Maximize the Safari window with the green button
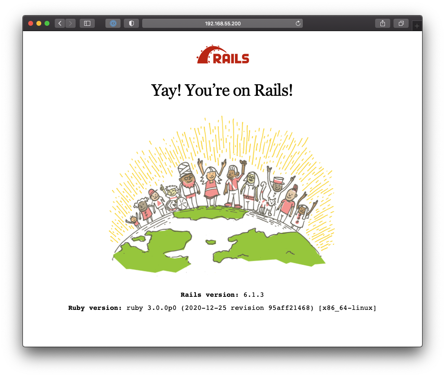 click(47, 23)
